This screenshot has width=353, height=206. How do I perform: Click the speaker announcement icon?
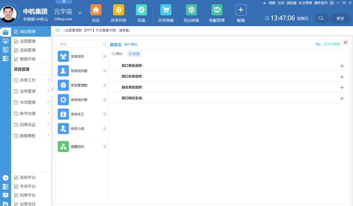pyautogui.click(x=58, y=30)
